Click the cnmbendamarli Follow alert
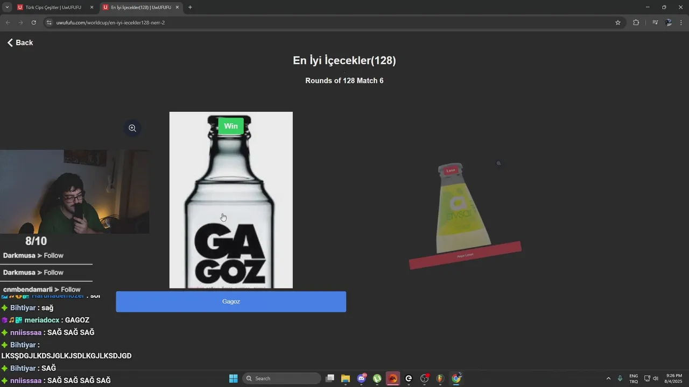Viewport: 689px width, 387px height. pyautogui.click(x=41, y=289)
